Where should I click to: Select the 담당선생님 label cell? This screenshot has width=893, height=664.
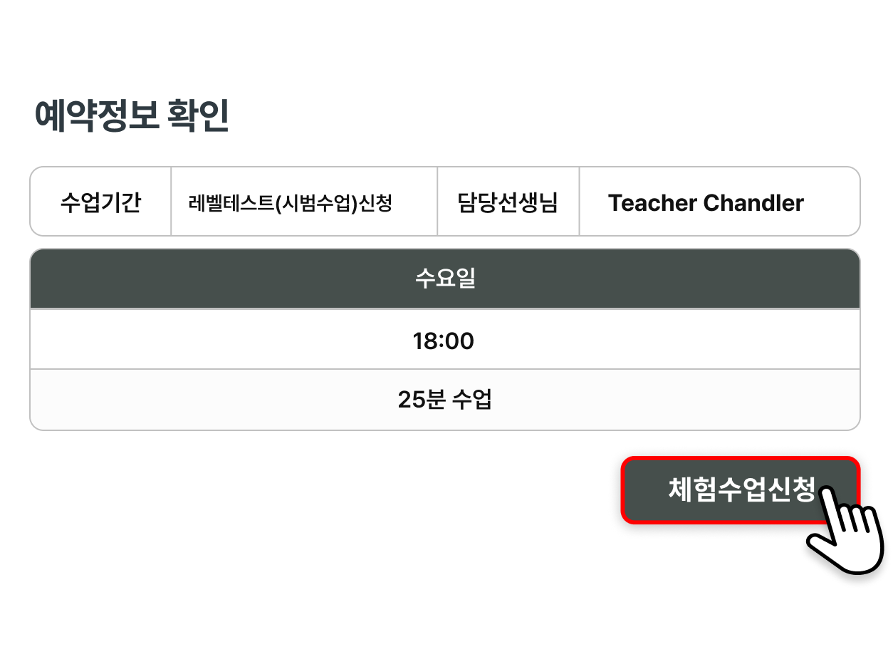(508, 202)
